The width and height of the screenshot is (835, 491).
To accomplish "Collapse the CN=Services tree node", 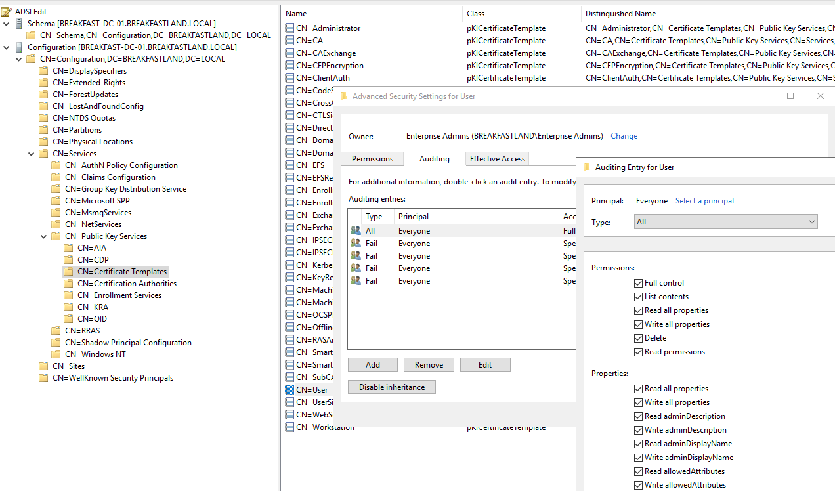I will point(32,154).
